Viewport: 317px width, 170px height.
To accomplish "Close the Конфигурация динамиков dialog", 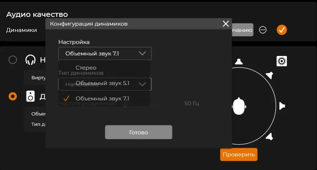I will coord(226,24).
